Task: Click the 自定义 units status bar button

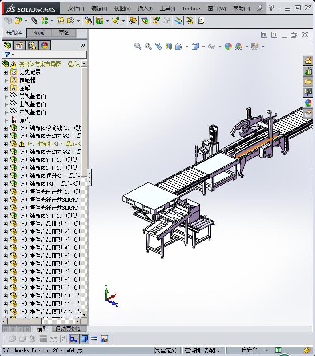Action: pyautogui.click(x=250, y=350)
